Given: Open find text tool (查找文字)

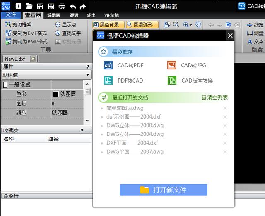Looking at the screenshot, I should click(x=68, y=33).
